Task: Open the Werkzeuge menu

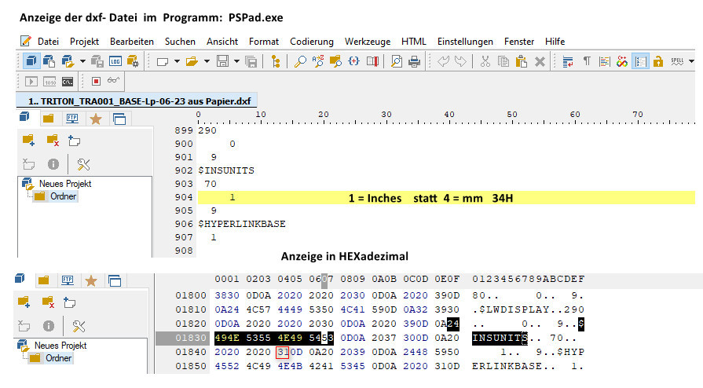Action: tap(367, 42)
